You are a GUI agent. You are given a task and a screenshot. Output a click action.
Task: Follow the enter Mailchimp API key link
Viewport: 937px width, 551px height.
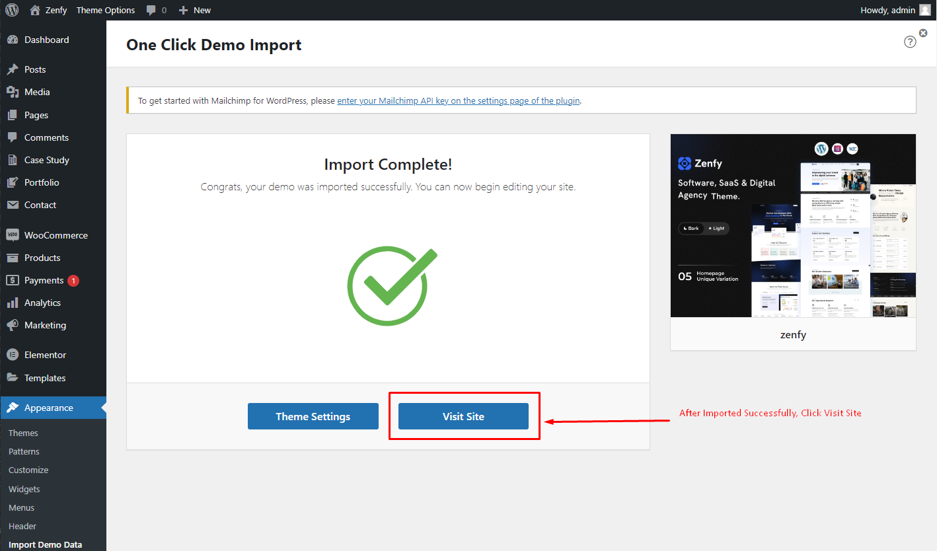click(459, 101)
